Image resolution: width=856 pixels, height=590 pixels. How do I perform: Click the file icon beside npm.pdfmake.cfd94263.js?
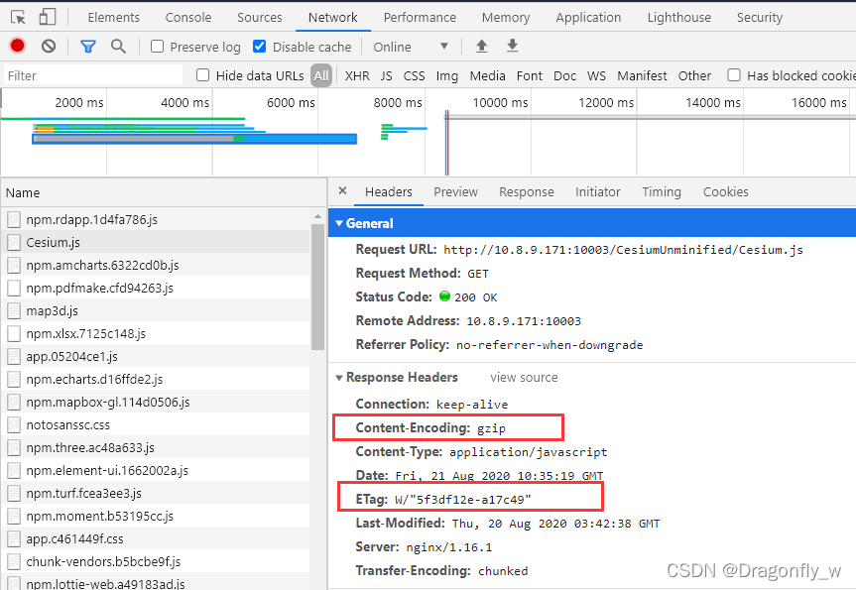click(x=14, y=289)
